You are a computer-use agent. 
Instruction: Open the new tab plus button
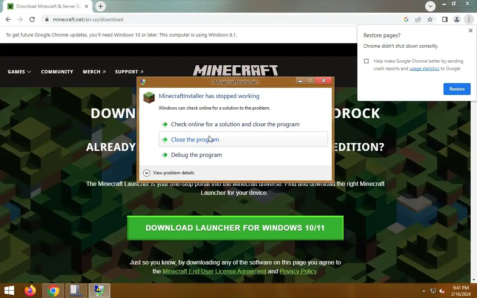[101, 6]
